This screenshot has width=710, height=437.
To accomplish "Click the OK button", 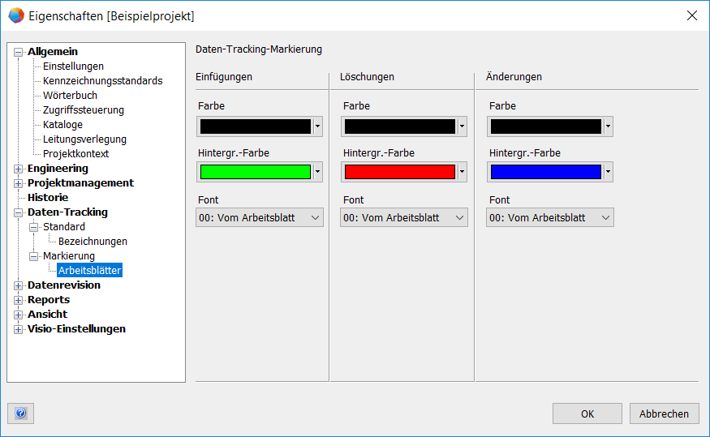I will [587, 413].
